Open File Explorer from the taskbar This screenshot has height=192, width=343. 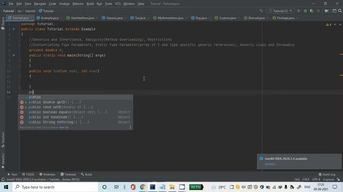tap(172, 187)
